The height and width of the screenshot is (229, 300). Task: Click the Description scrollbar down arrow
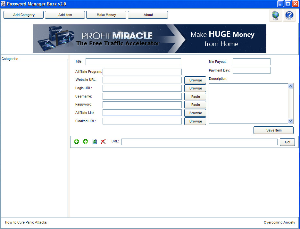click(290, 121)
